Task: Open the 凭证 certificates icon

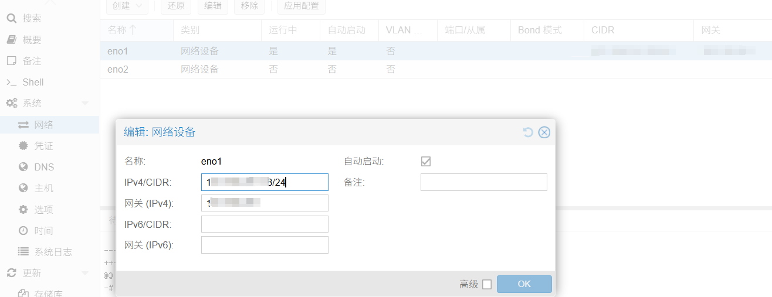Action: point(23,146)
